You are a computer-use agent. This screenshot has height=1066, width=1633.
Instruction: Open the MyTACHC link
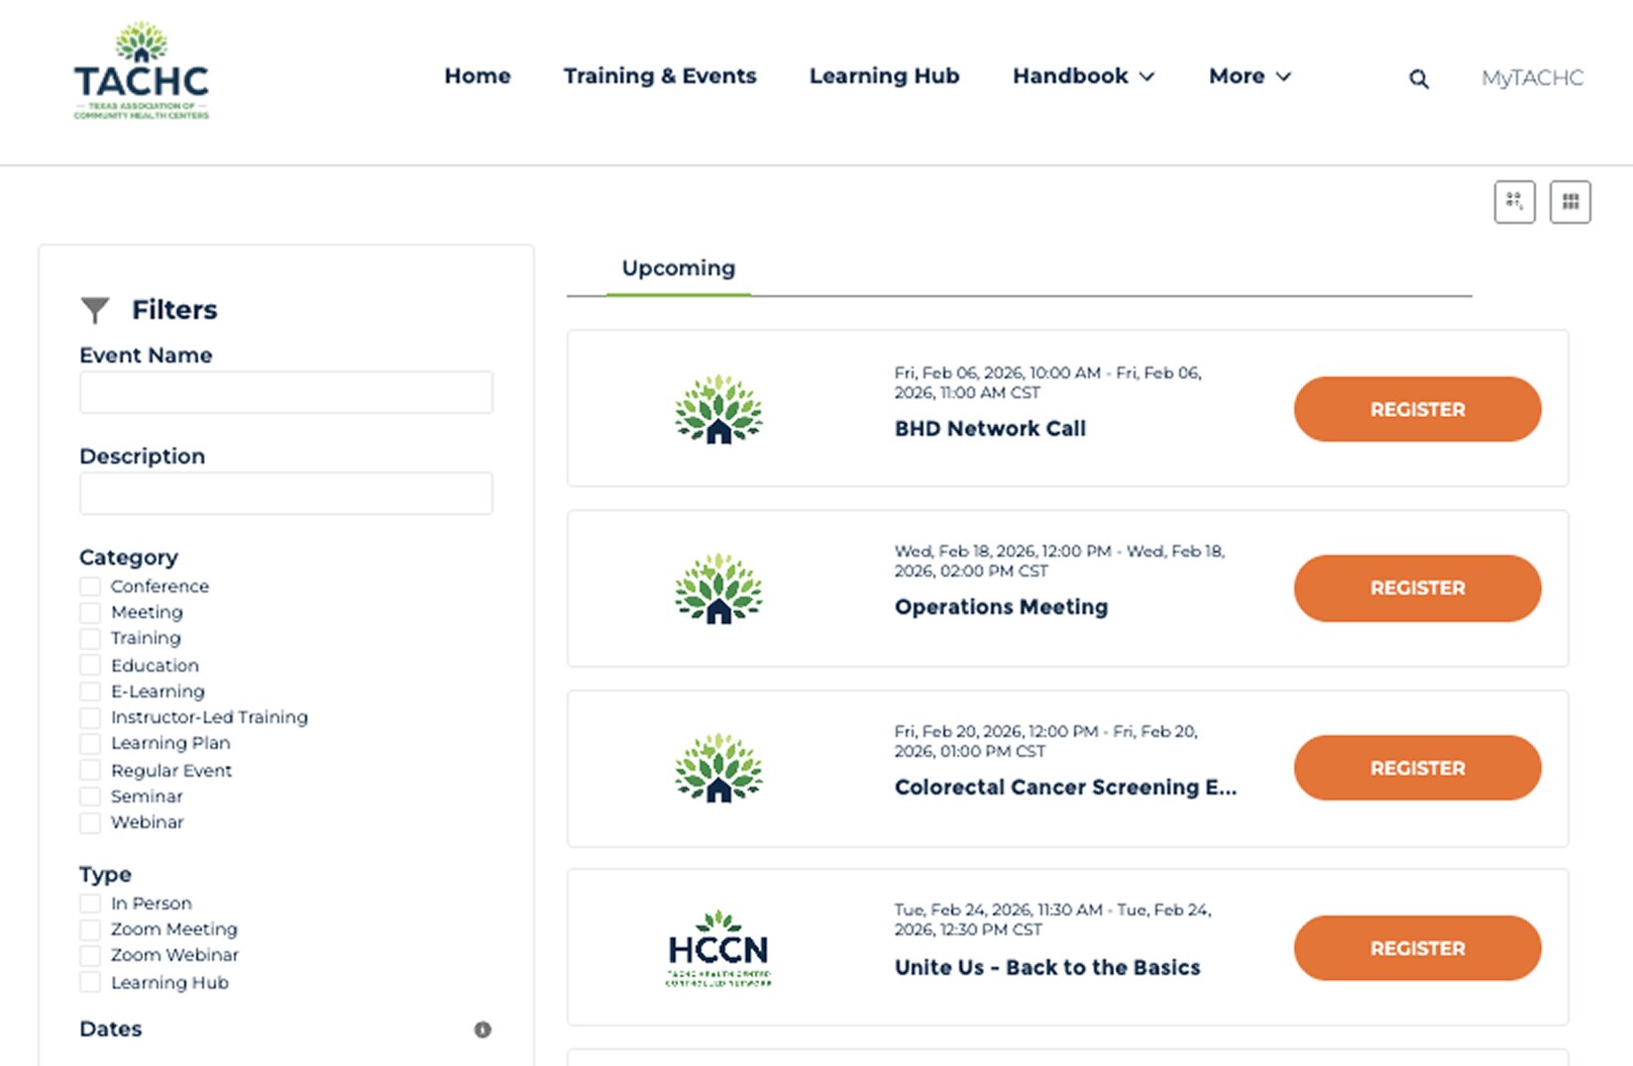(x=1532, y=78)
